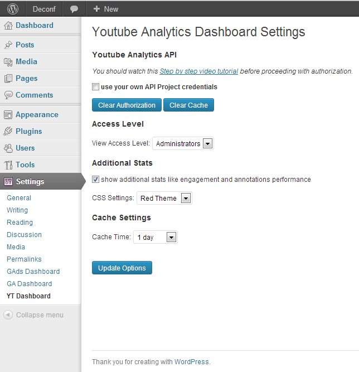Click the Media camera icon in sidebar
The image size is (359, 372).
pyautogui.click(x=8, y=62)
